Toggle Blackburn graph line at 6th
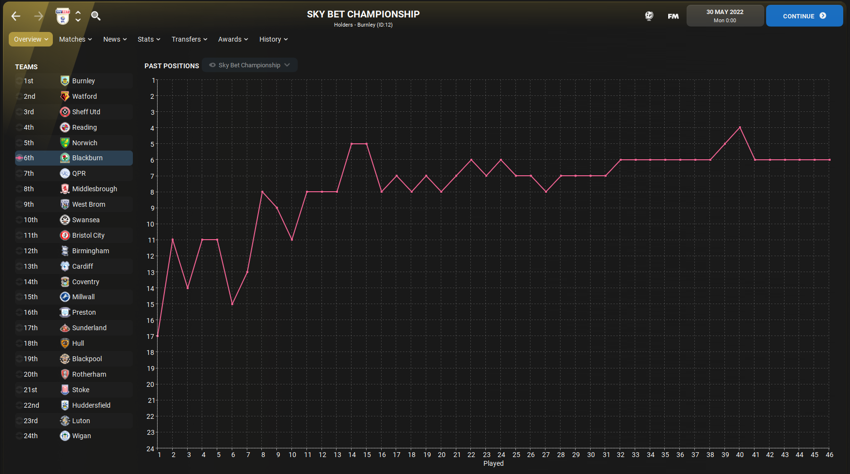The width and height of the screenshot is (850, 474). click(19, 158)
